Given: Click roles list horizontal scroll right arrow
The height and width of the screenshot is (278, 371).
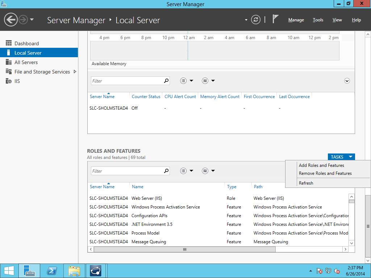Looking at the screenshot, I should 345,249.
